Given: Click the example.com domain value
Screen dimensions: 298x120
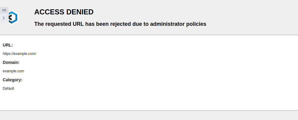Looking at the screenshot, I should click(x=13, y=71).
